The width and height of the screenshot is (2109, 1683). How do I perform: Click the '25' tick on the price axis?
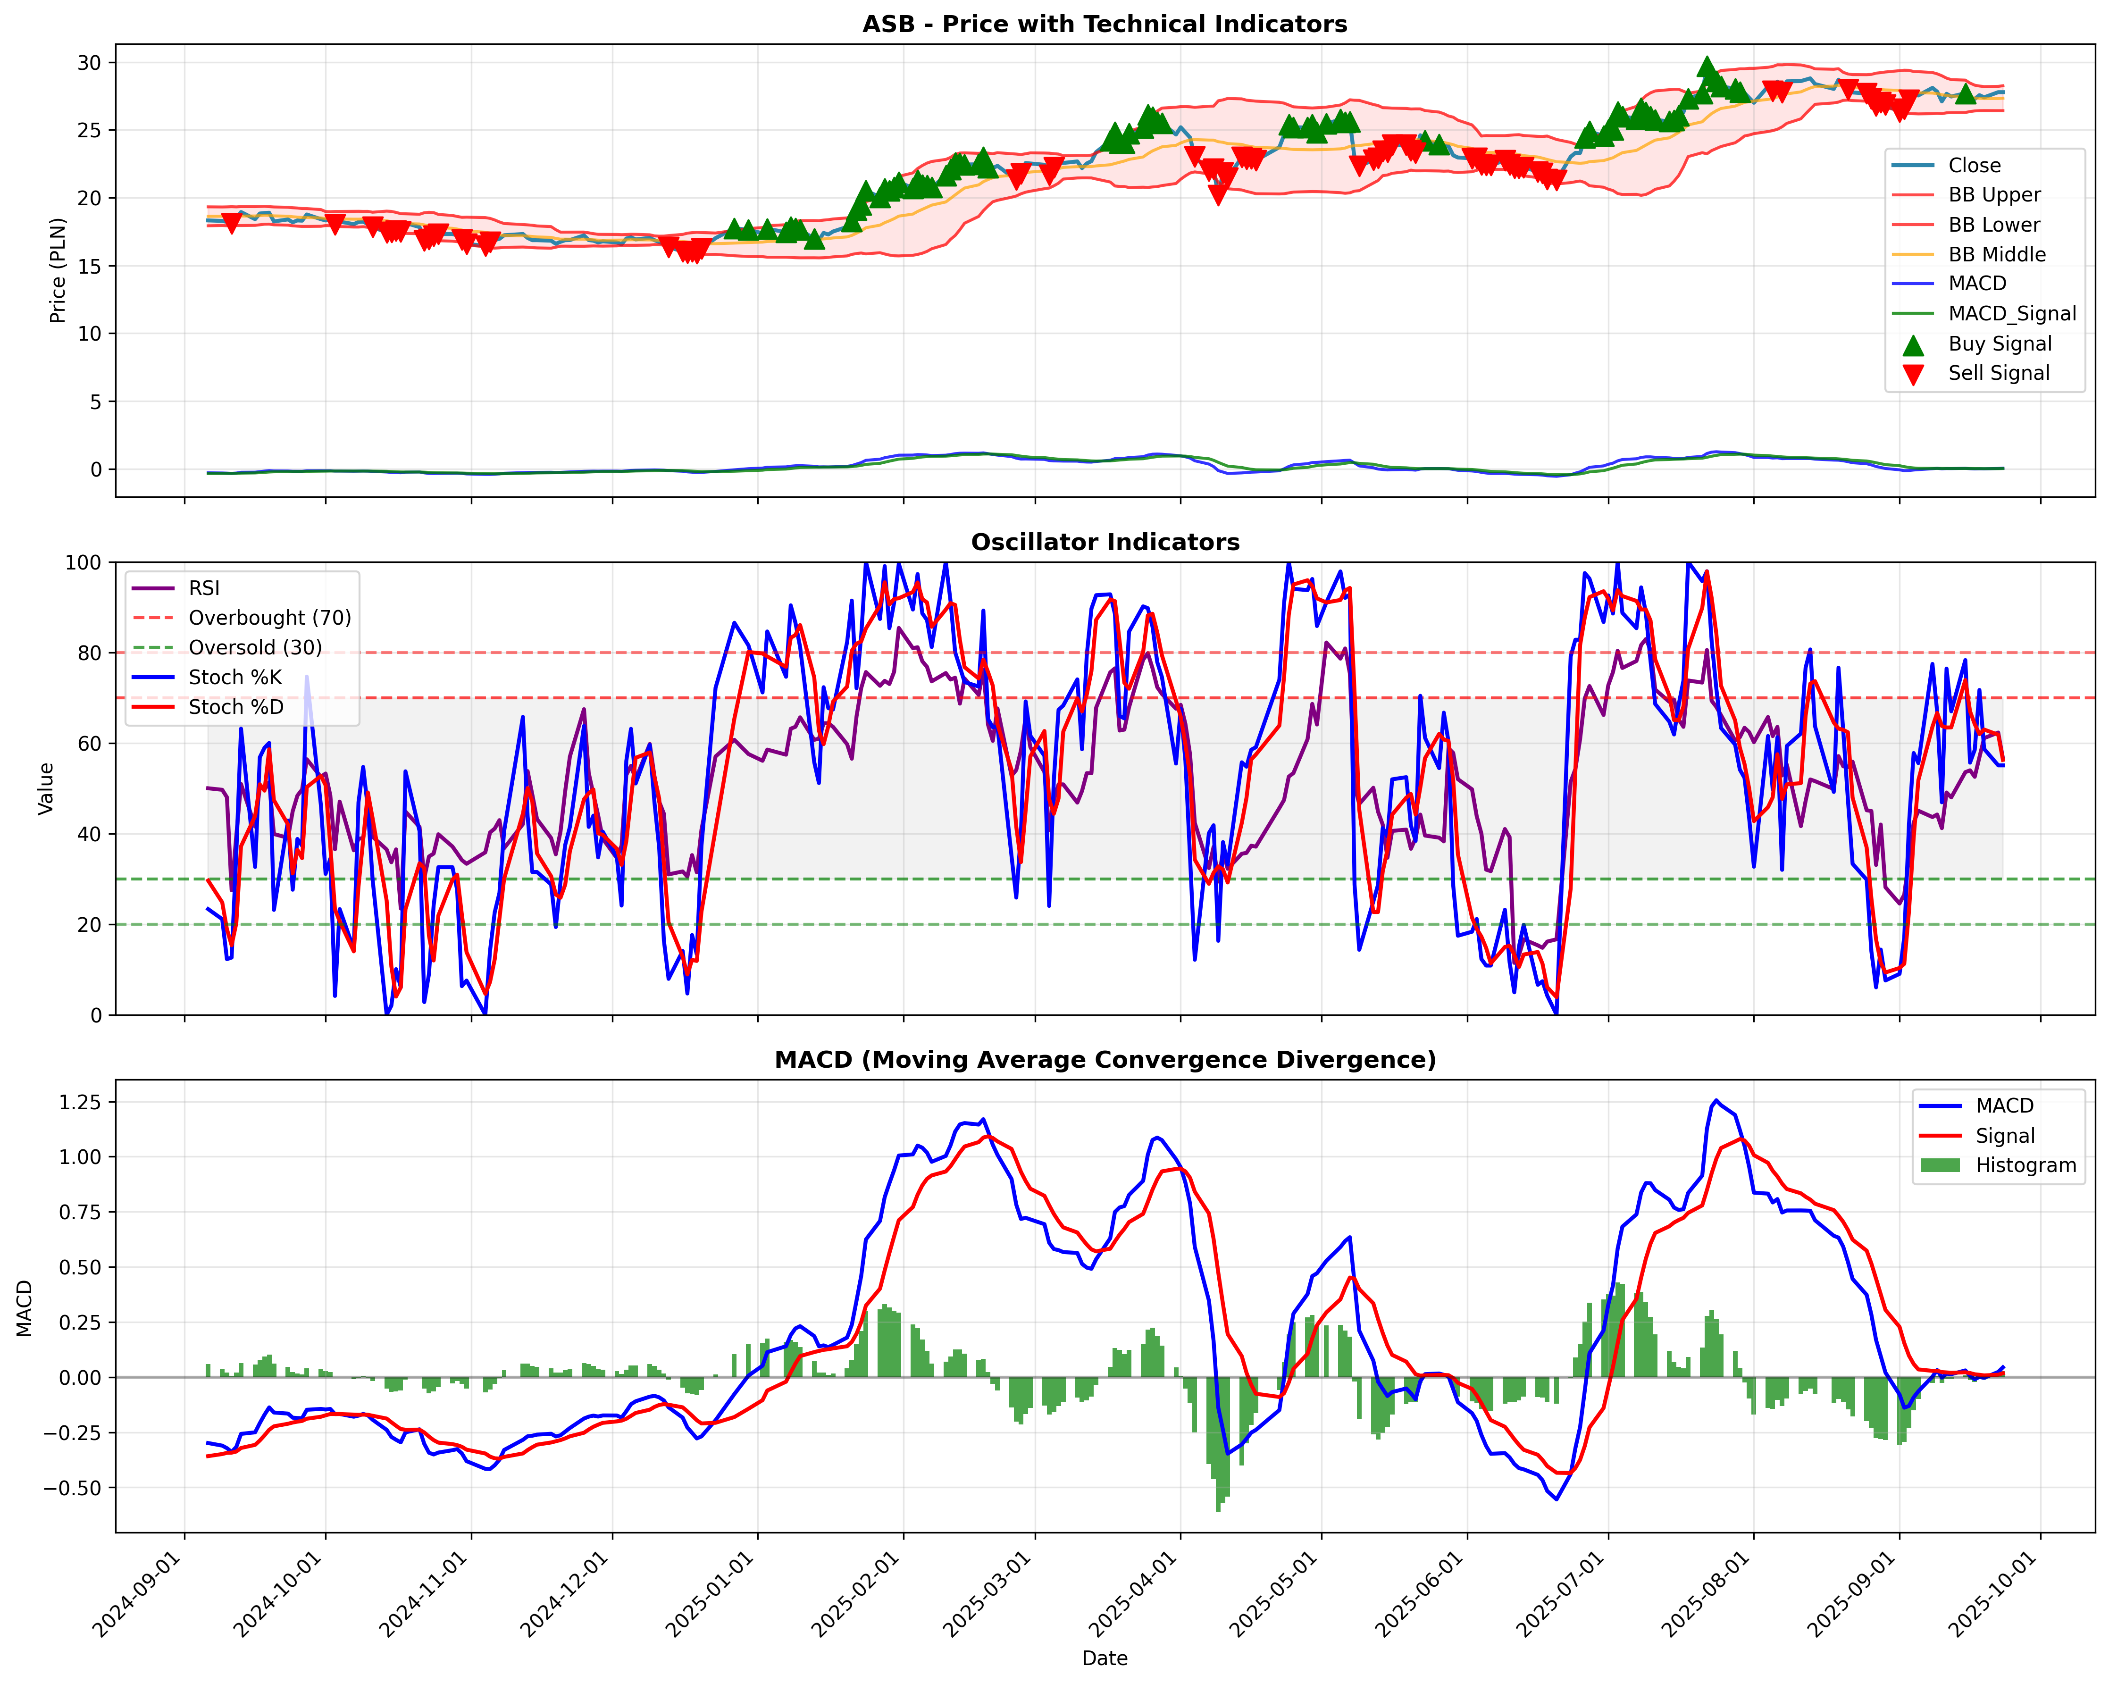tap(89, 130)
